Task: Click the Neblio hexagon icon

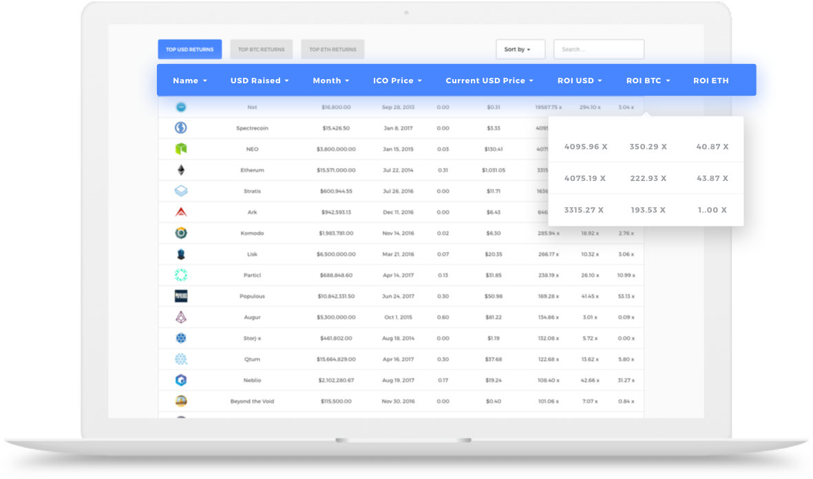Action: pyautogui.click(x=181, y=380)
